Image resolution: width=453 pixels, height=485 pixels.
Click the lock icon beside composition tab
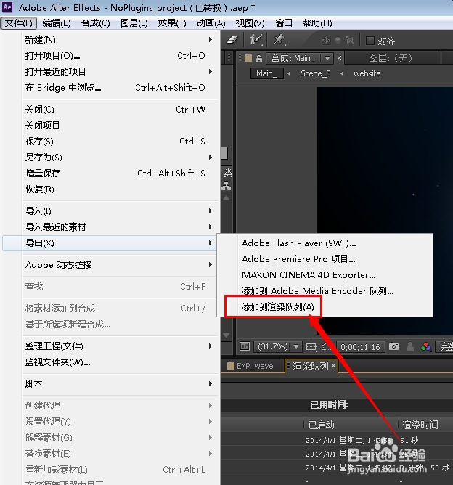pyautogui.click(x=259, y=58)
